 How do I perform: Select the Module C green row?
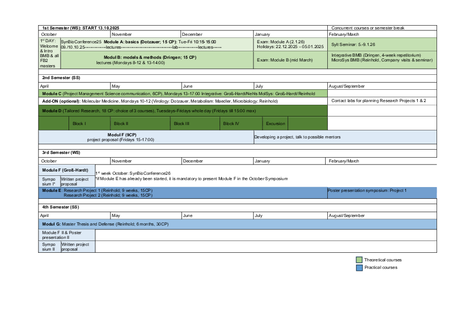pyautogui.click(x=182, y=93)
